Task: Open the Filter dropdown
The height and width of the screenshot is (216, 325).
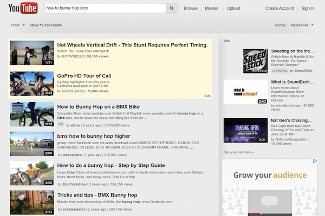Action: click(18, 25)
